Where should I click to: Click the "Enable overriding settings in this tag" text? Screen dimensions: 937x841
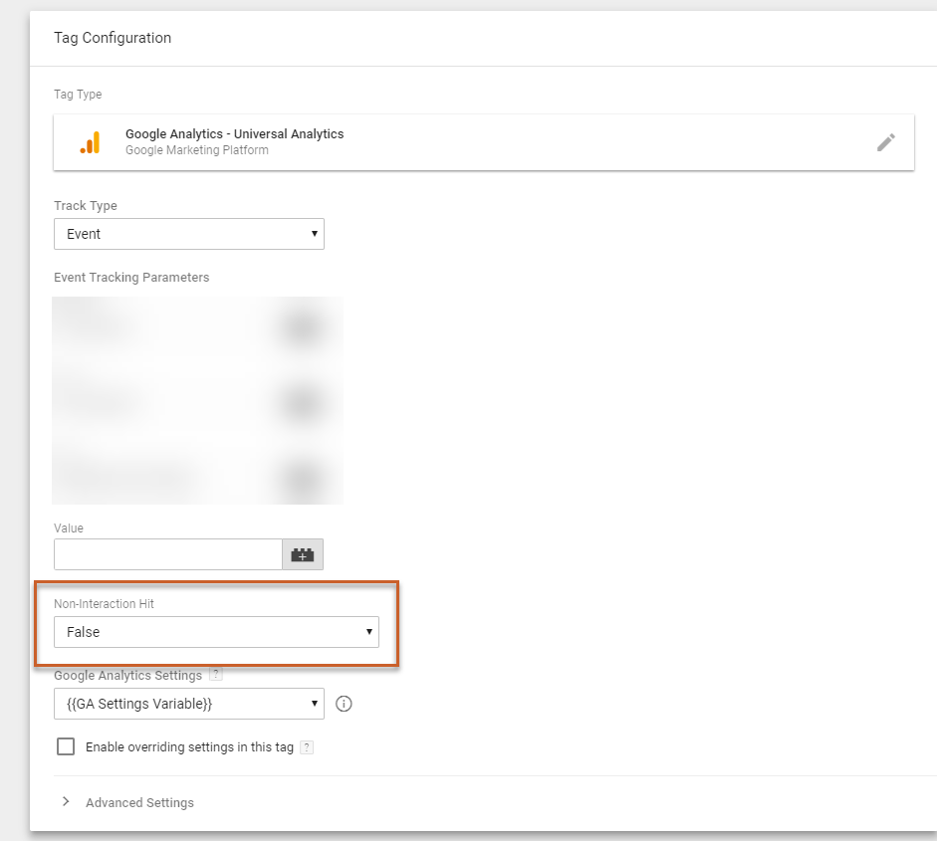point(189,747)
